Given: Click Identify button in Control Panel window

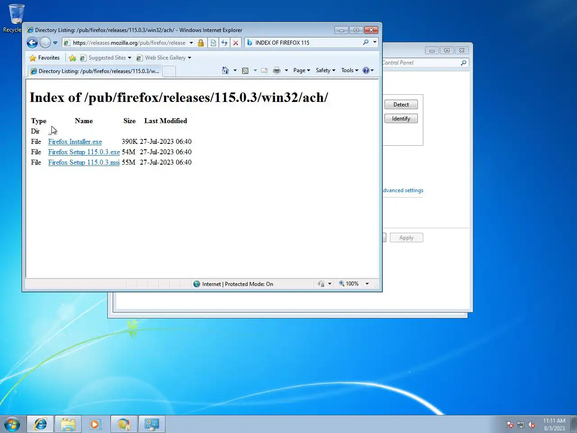Looking at the screenshot, I should click(x=401, y=119).
